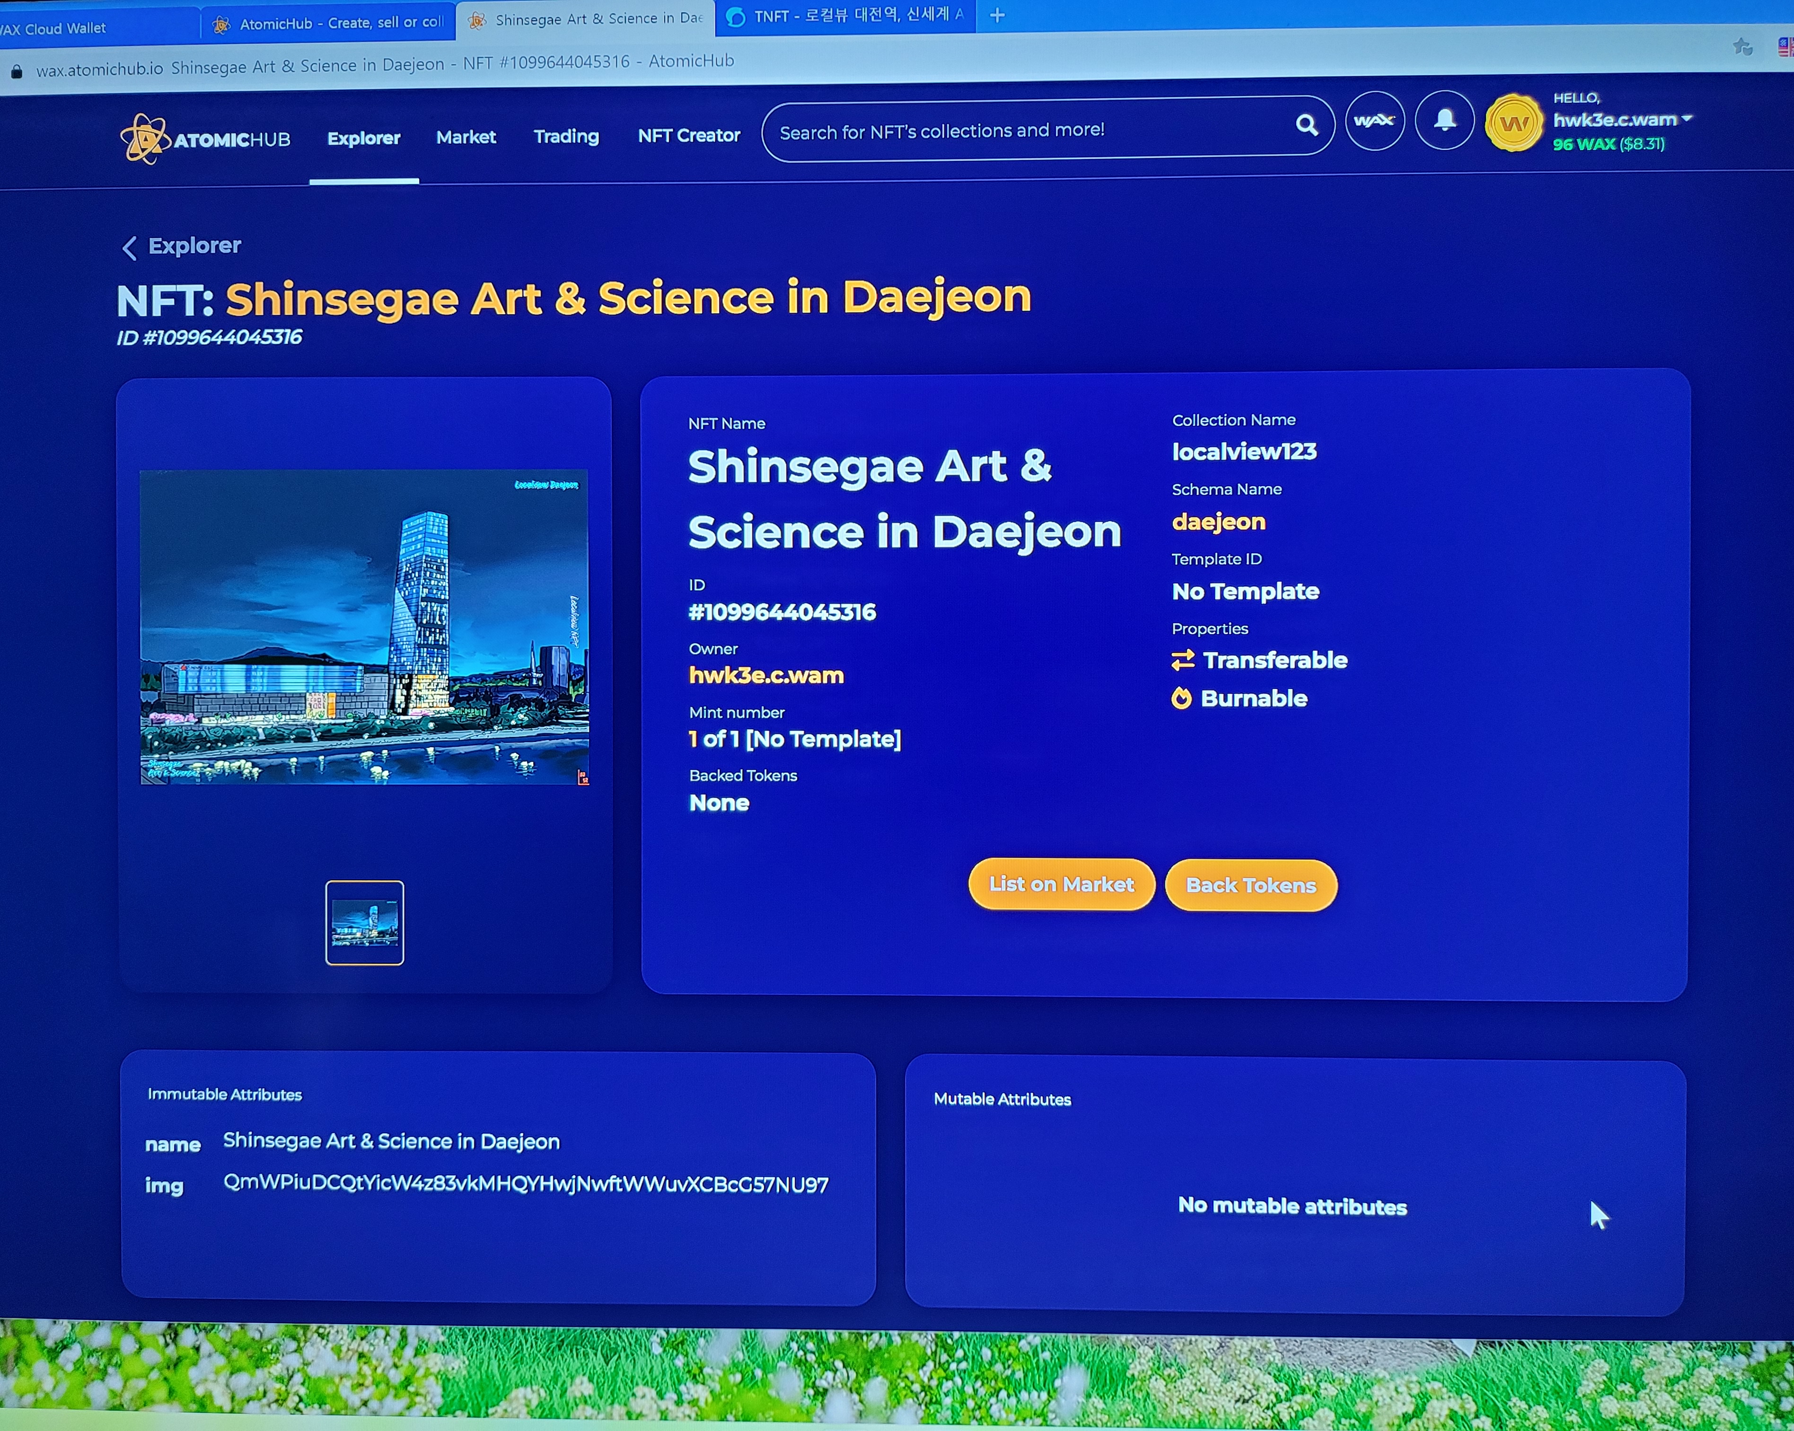
Task: Open the Market menu
Action: tap(465, 137)
